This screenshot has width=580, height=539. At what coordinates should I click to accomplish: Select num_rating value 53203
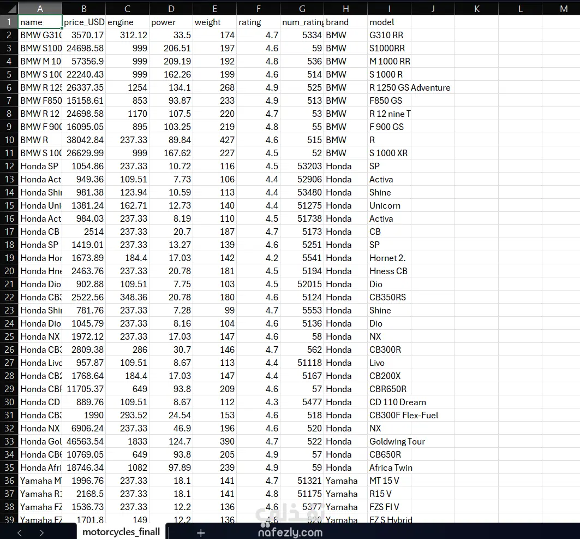[x=302, y=166]
